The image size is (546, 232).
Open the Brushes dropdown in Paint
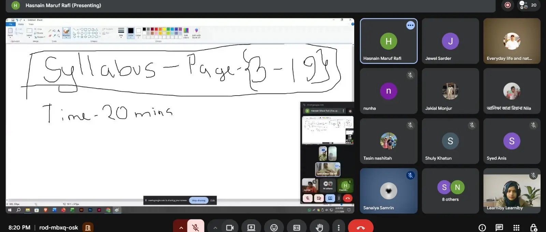66,36
